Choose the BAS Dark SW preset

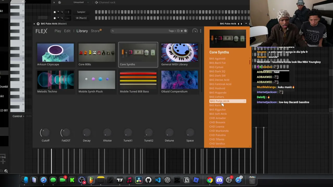coord(217,76)
